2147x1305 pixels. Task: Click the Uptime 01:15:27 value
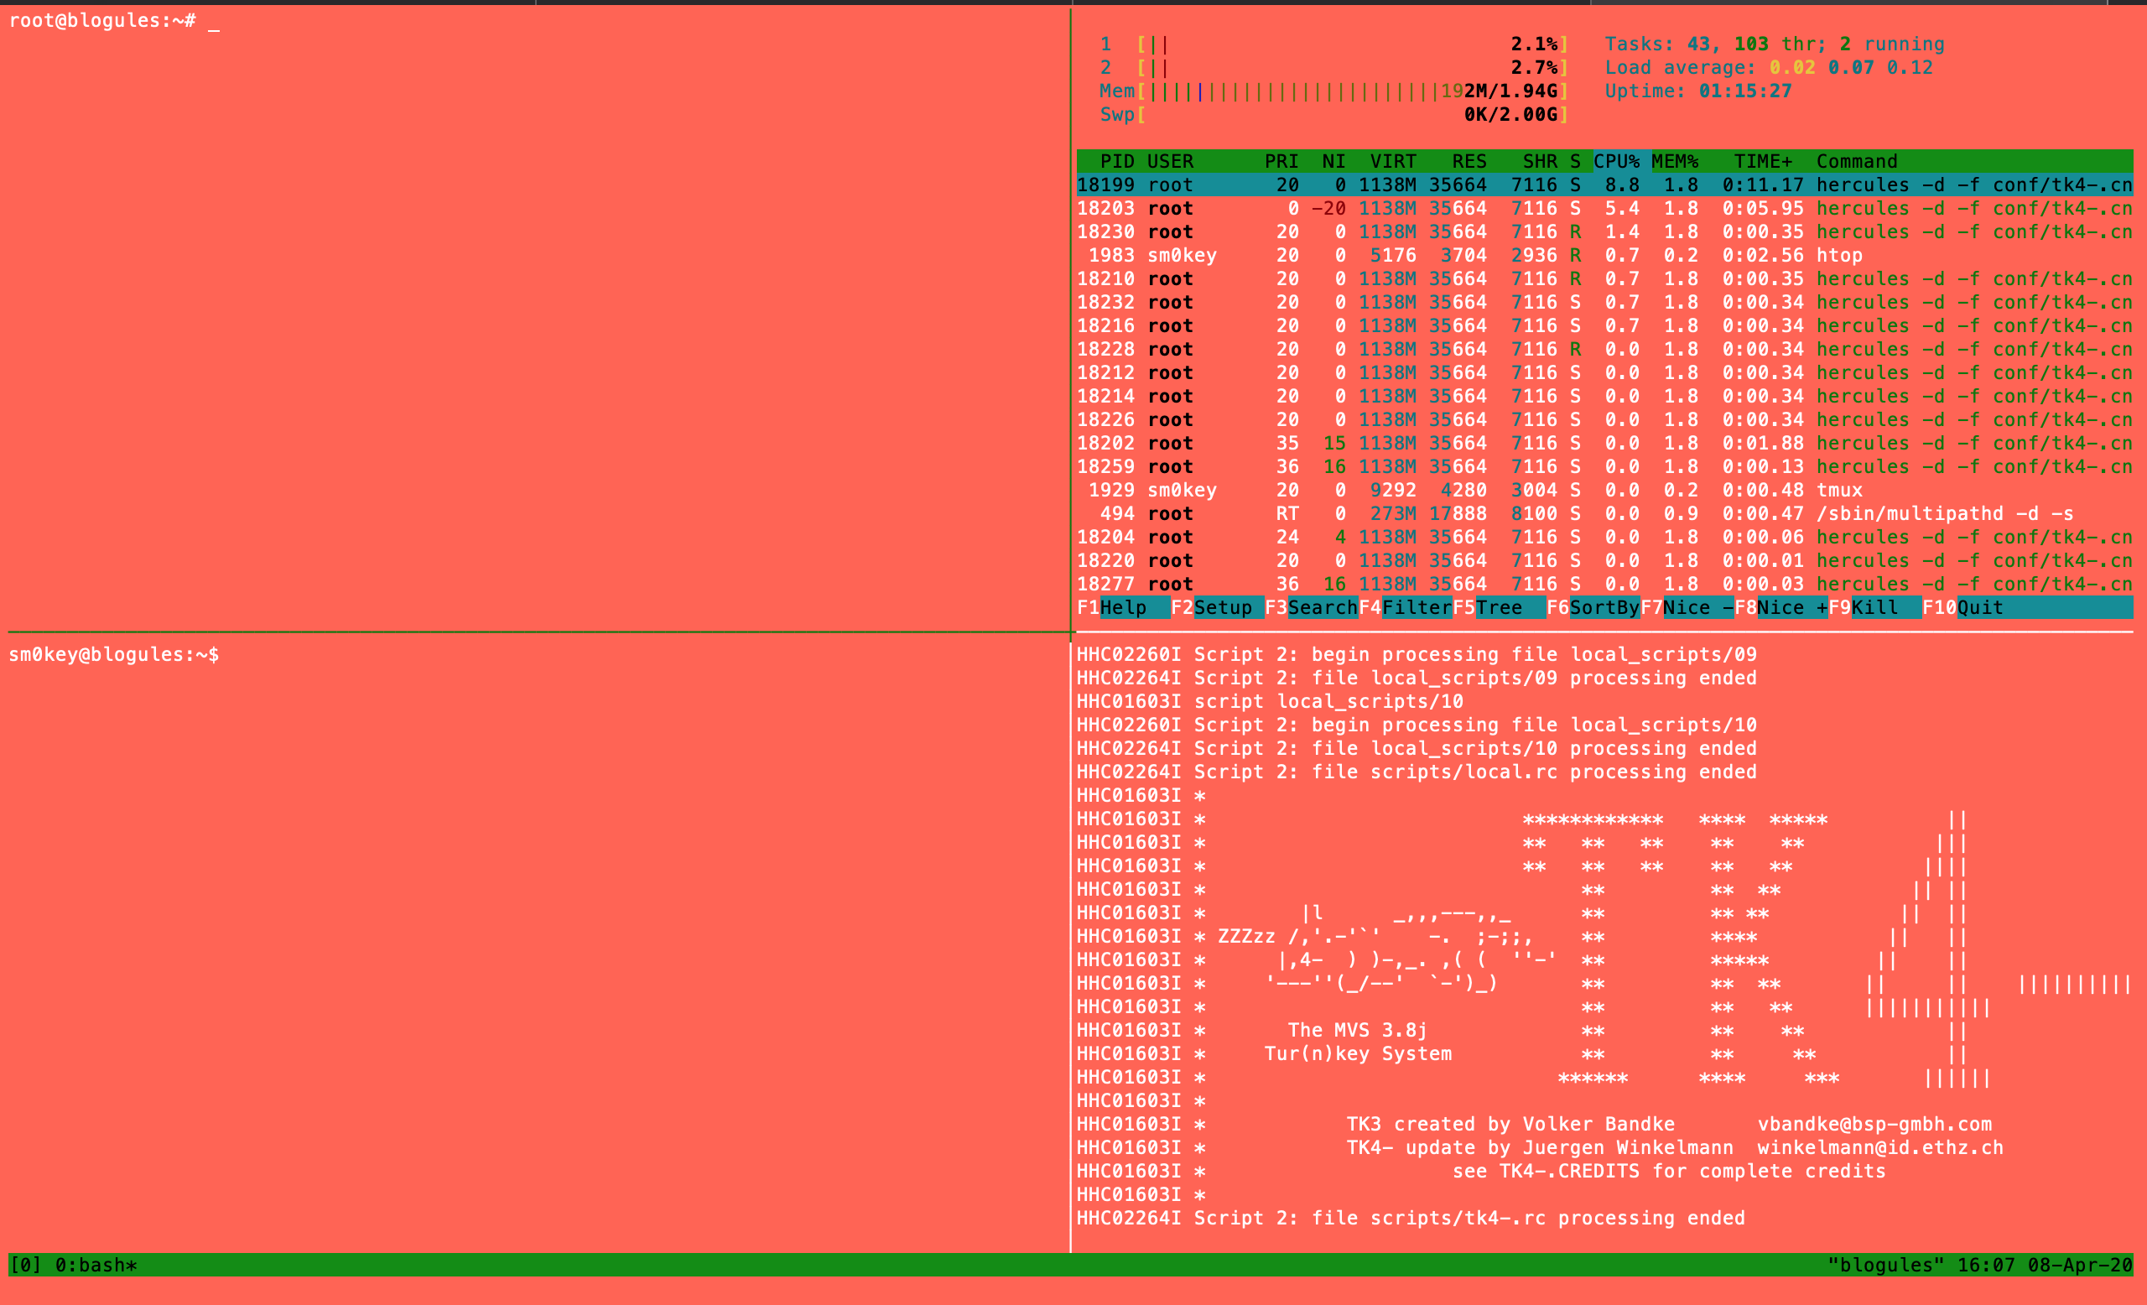(x=1745, y=91)
